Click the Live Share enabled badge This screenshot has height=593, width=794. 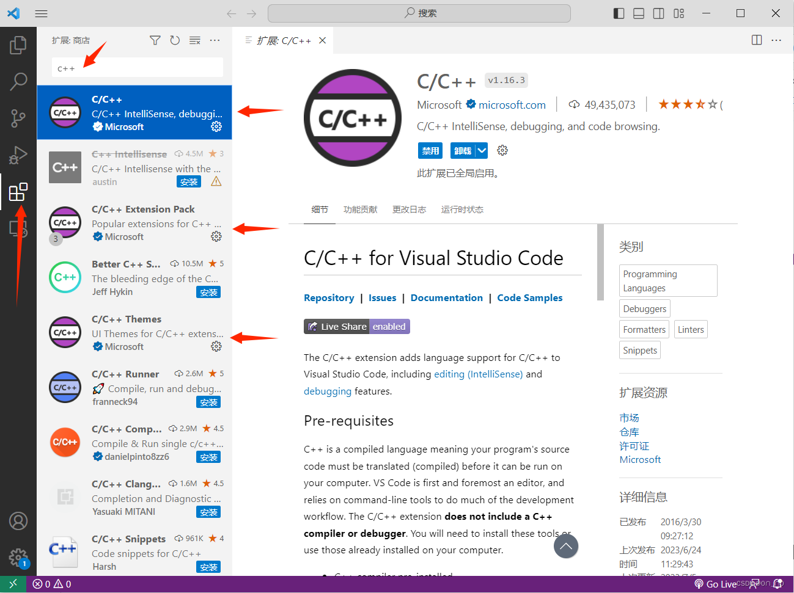click(357, 326)
